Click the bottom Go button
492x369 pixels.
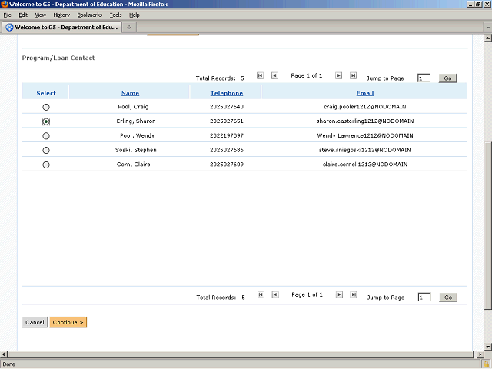click(448, 298)
